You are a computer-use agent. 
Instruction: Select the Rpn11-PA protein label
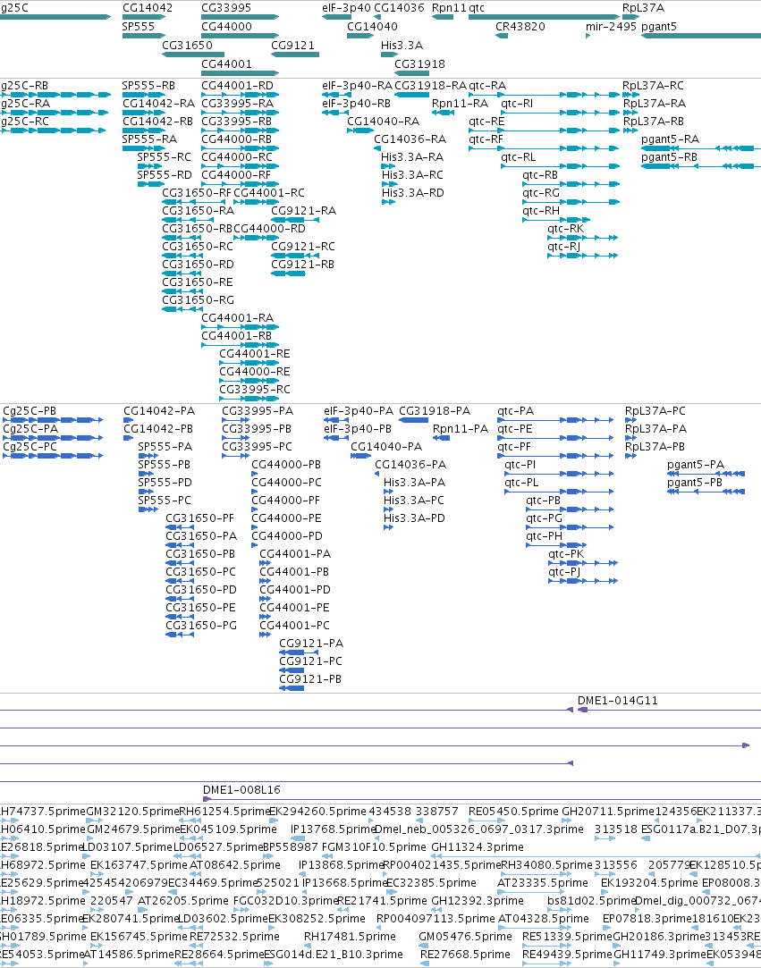(461, 429)
